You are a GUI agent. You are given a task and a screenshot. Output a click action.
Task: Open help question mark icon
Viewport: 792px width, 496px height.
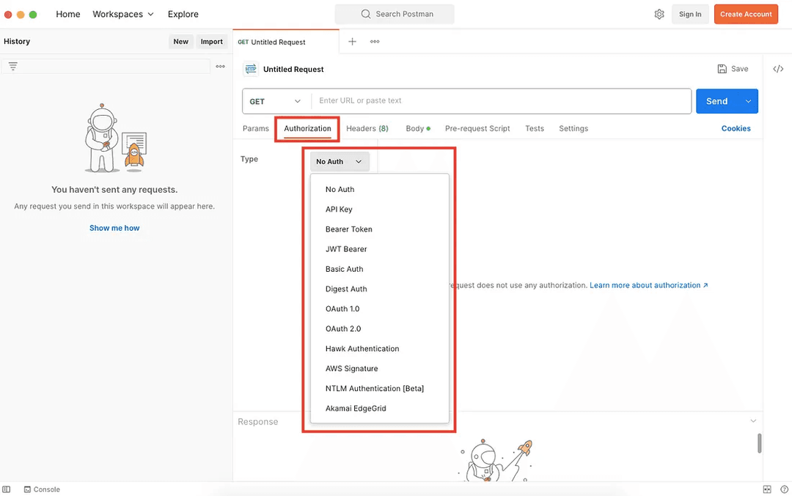(784, 489)
